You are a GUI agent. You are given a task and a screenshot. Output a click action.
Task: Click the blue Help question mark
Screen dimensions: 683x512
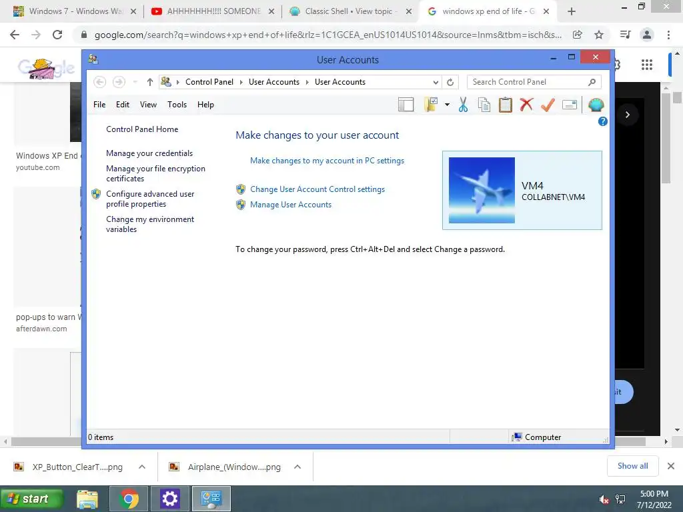603,121
